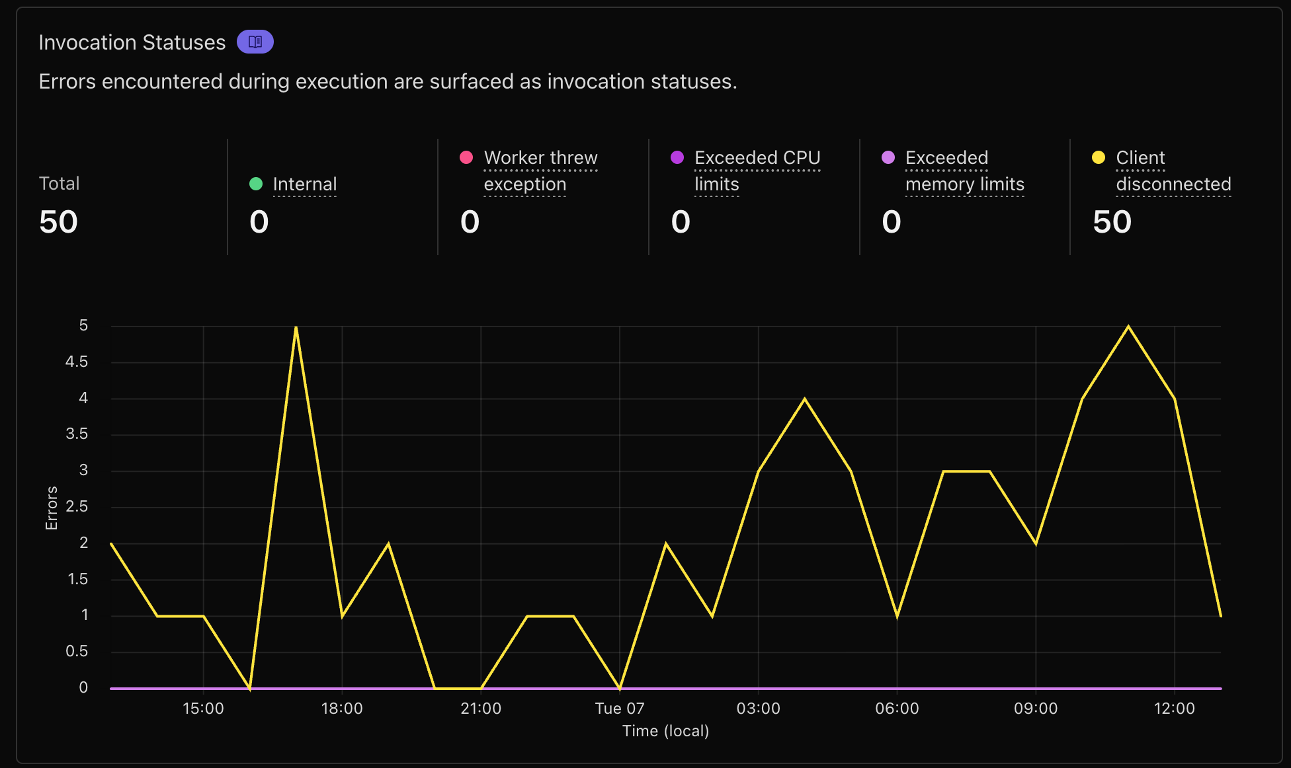Click the Total count of 50

pos(58,221)
